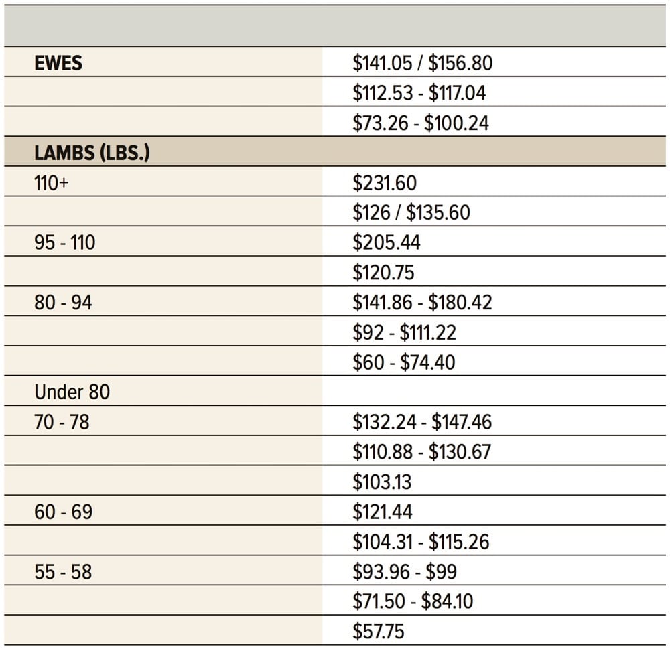Click the Under 80 row label
670x649 pixels.
point(72,392)
